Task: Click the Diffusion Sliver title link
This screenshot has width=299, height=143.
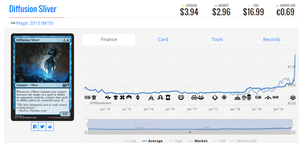Action: pyautogui.click(x=33, y=9)
